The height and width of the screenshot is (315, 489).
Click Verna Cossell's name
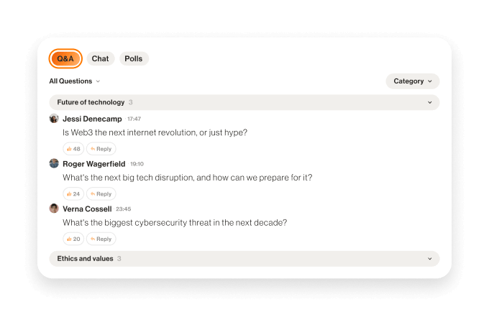pyautogui.click(x=87, y=209)
